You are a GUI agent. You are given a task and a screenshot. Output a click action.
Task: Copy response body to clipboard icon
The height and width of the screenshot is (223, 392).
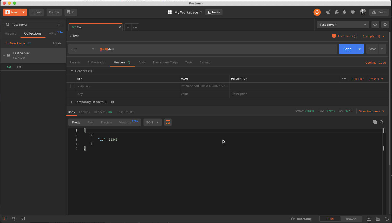(x=375, y=122)
